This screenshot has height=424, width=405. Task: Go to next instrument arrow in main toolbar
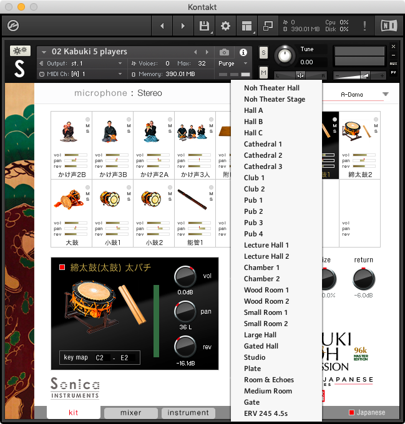[x=183, y=26]
